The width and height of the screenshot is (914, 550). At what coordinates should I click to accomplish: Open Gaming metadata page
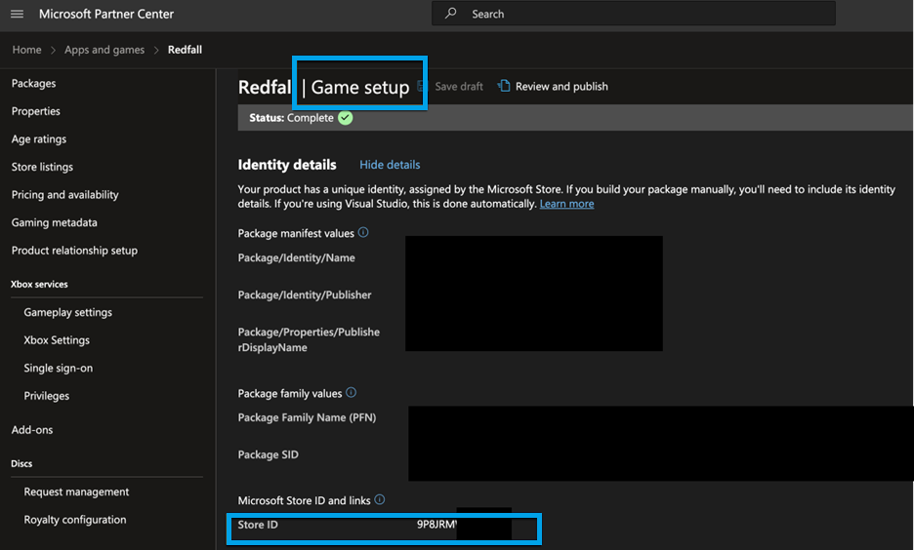[x=55, y=222]
